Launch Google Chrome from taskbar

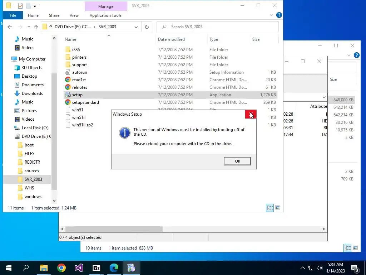click(61, 268)
